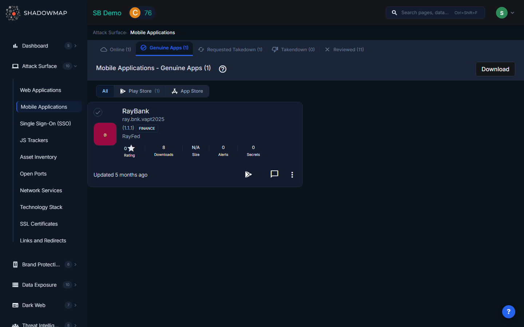This screenshot has height=327, width=524.
Task: Filter apps by Play Store
Action: click(140, 91)
